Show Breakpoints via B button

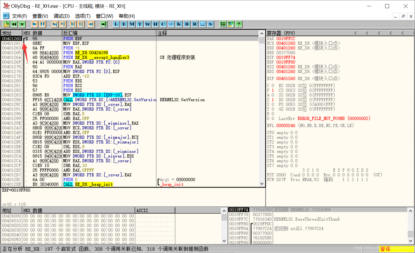(x=187, y=24)
